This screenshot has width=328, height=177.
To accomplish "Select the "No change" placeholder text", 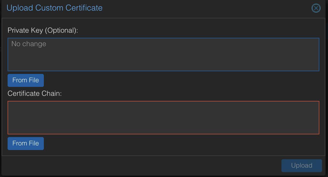I will point(29,44).
